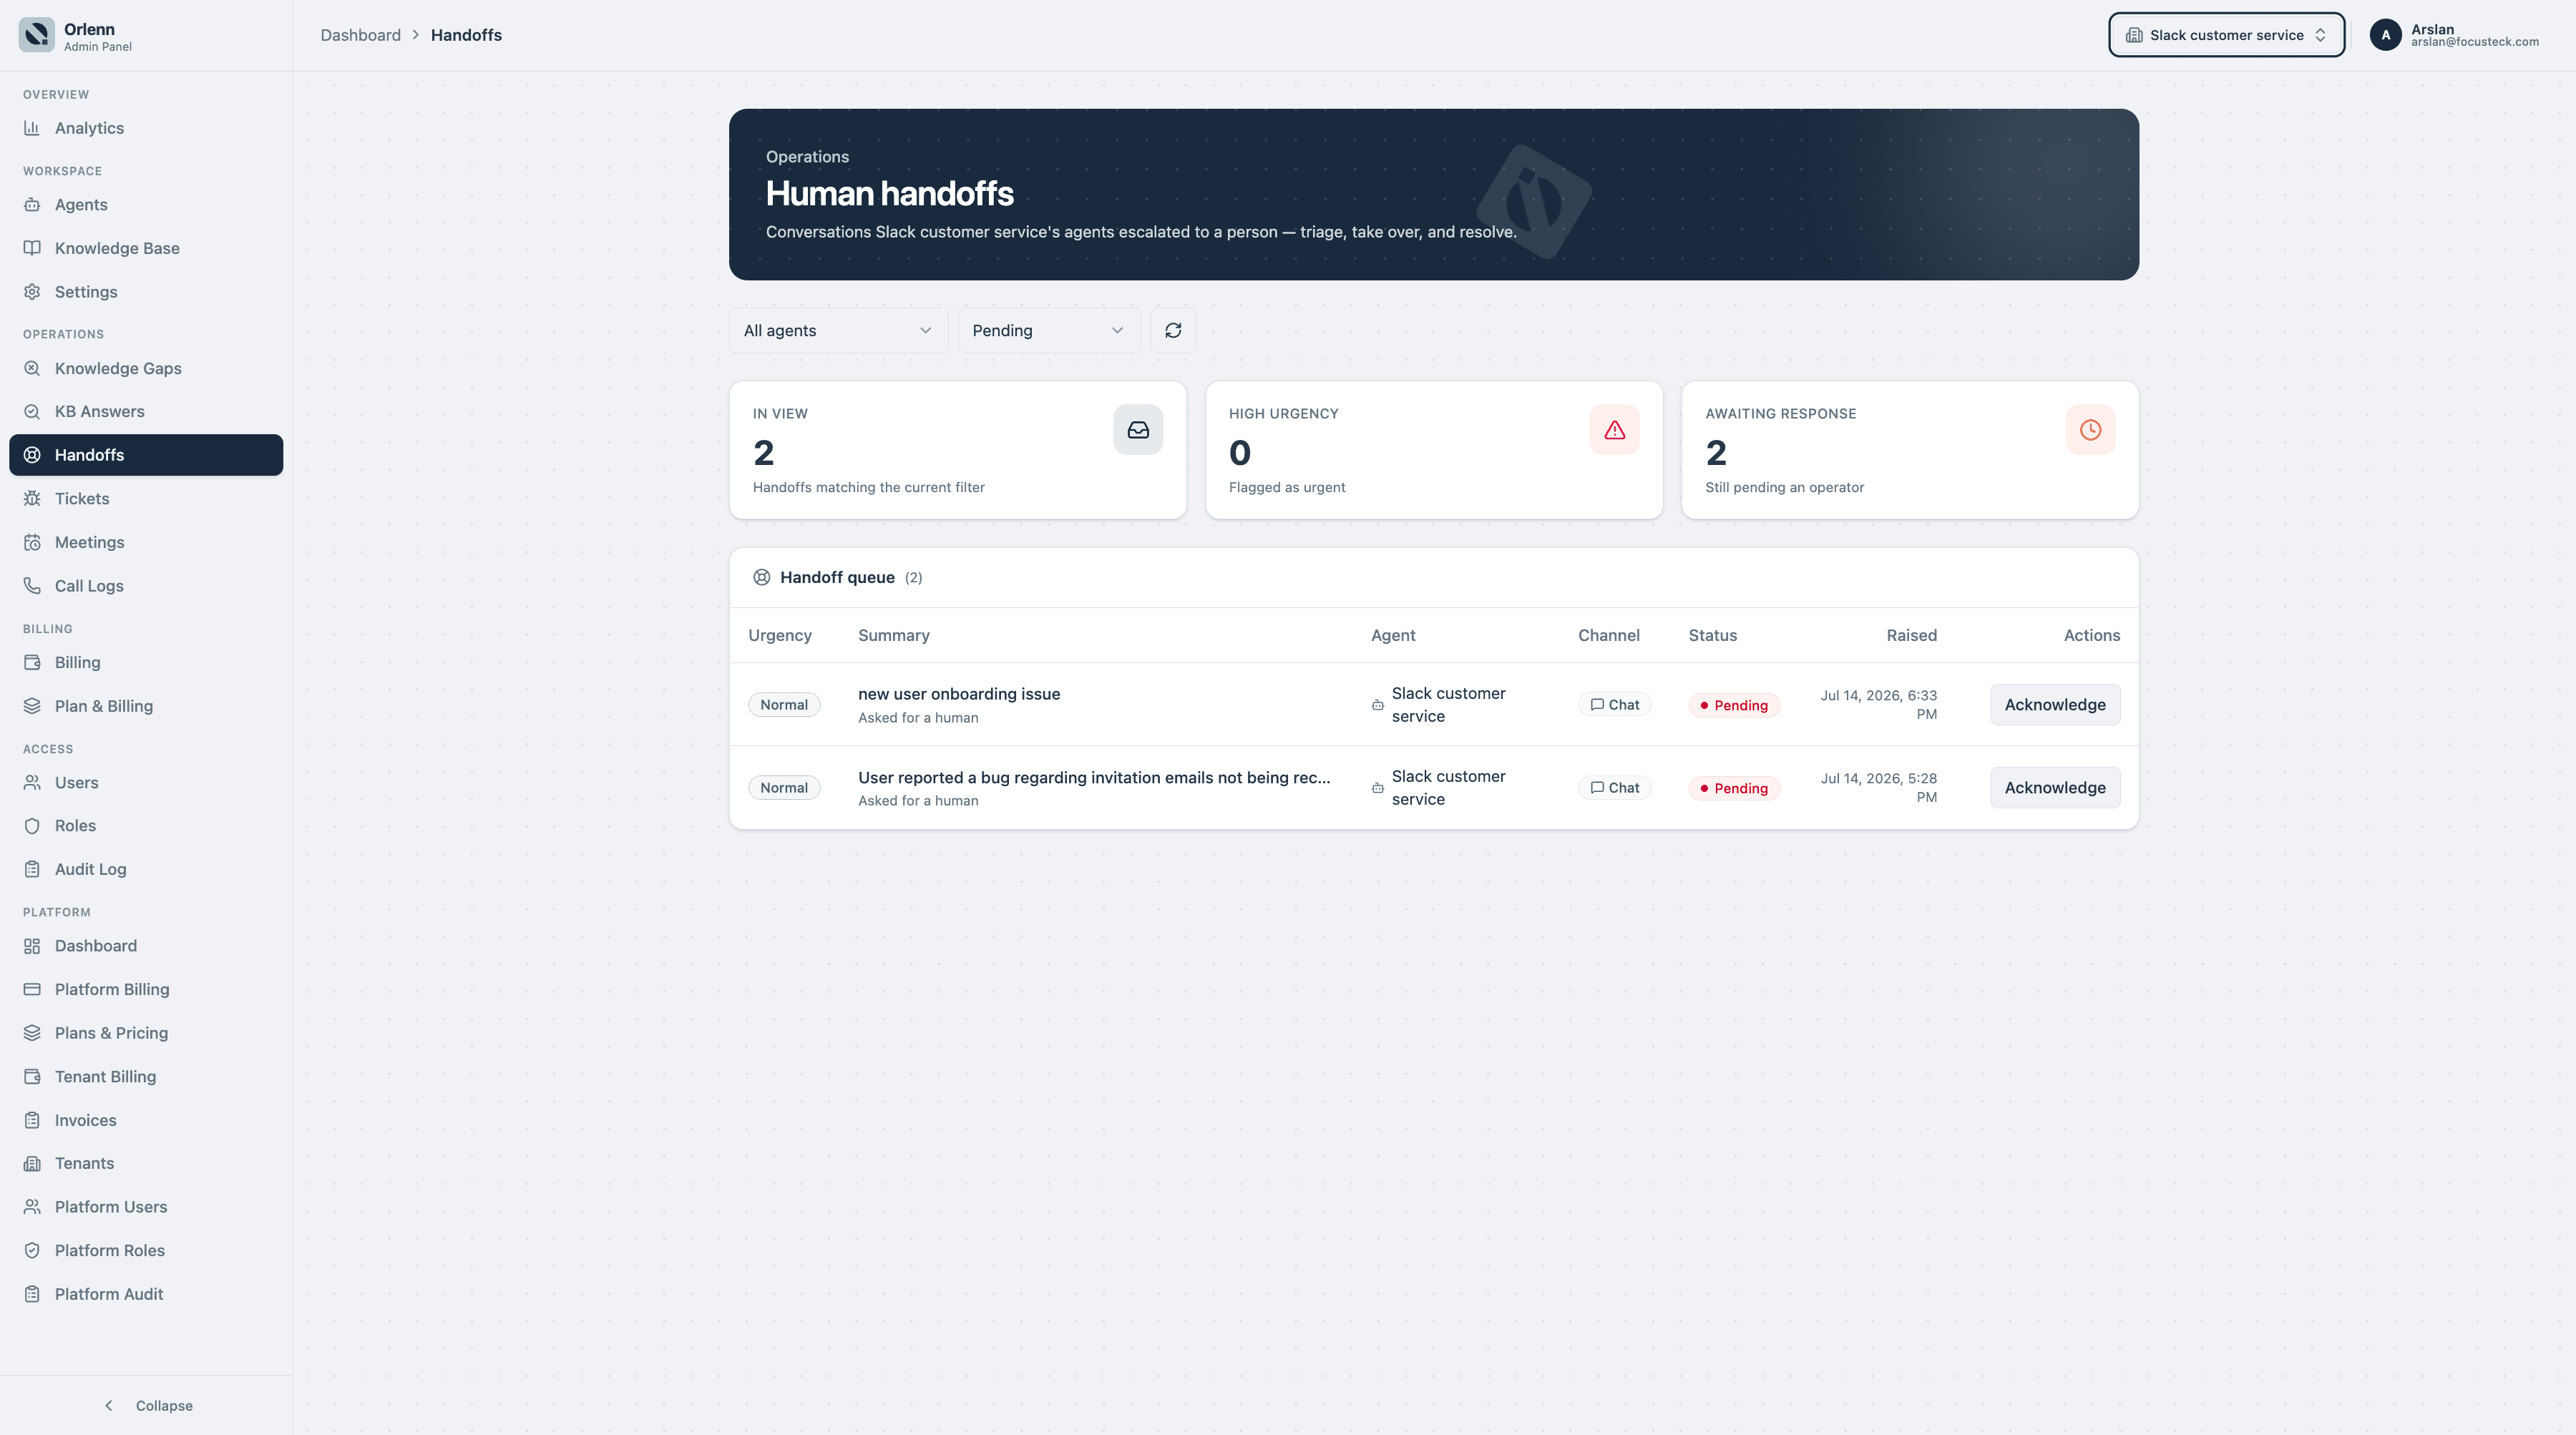The width and height of the screenshot is (2576, 1435).
Task: Click the Arslan user avatar
Action: pyautogui.click(x=2385, y=35)
